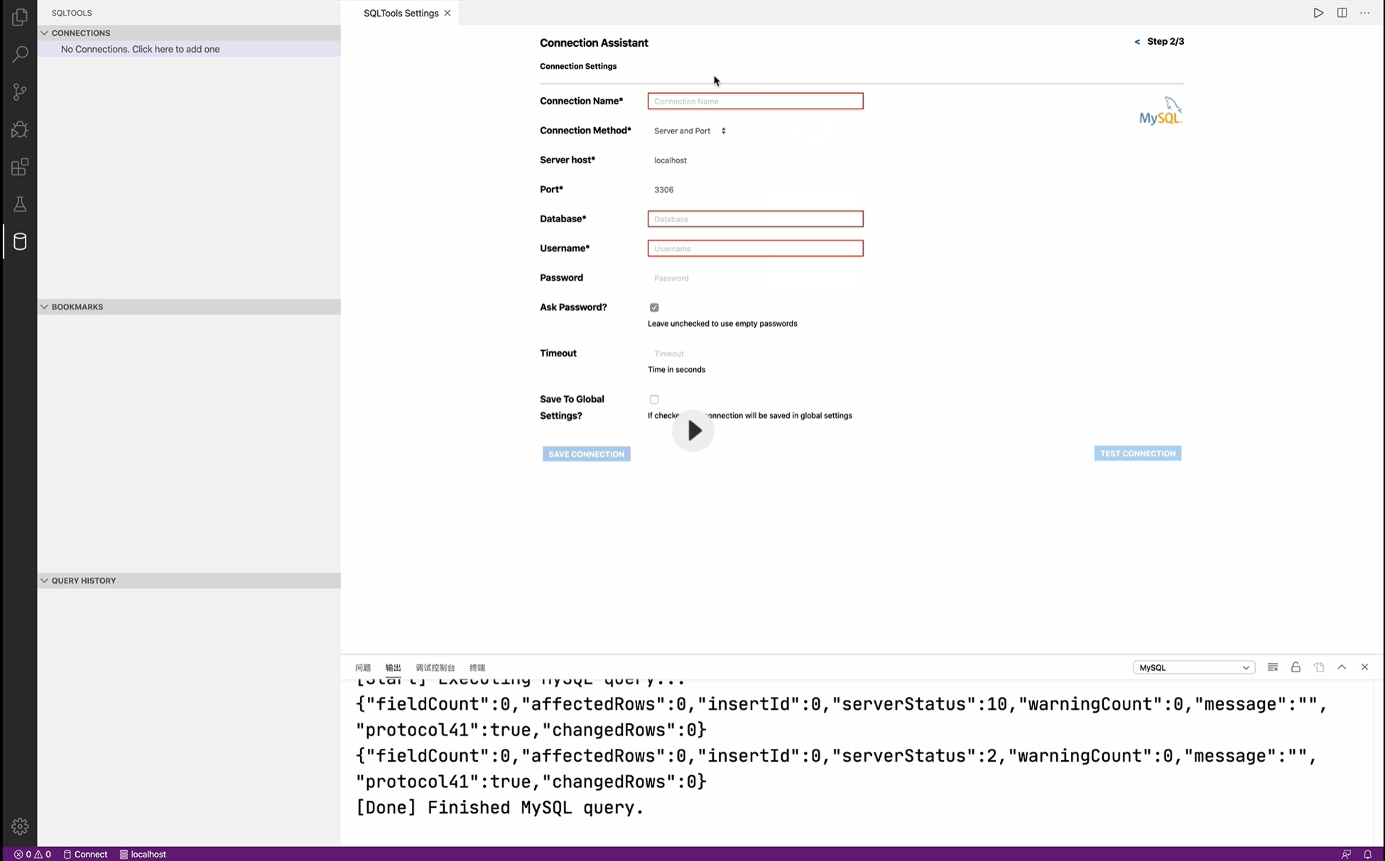Play the video overlay button
The width and height of the screenshot is (1385, 861).
pyautogui.click(x=692, y=430)
